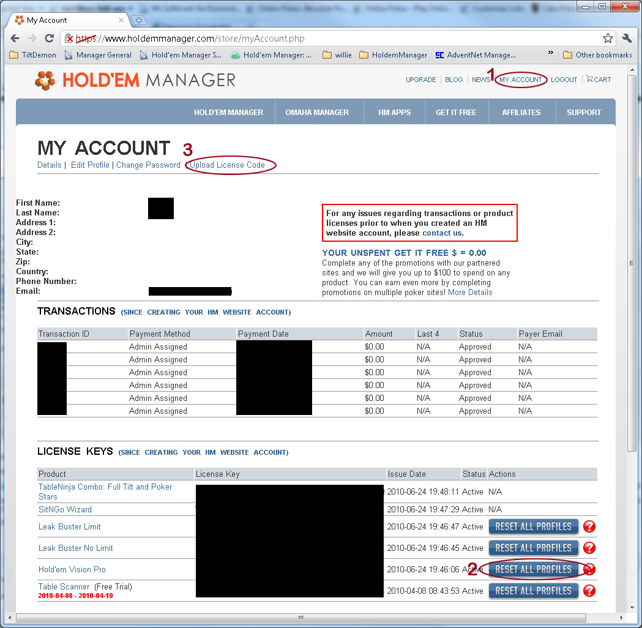Click the help icon for Leak Buster No Limit

589,548
